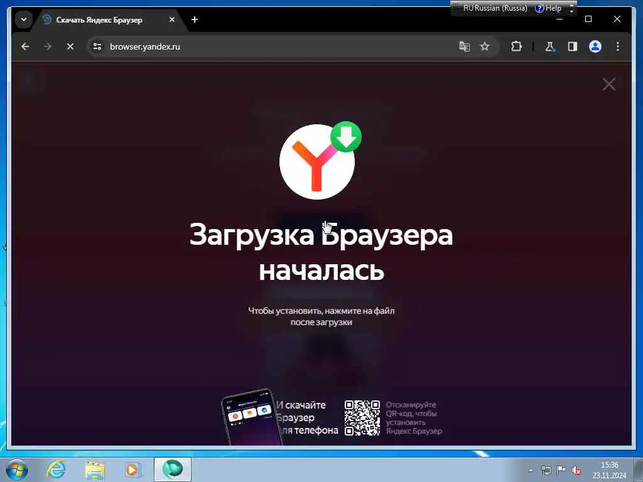Go forward to the next page

pos(48,46)
